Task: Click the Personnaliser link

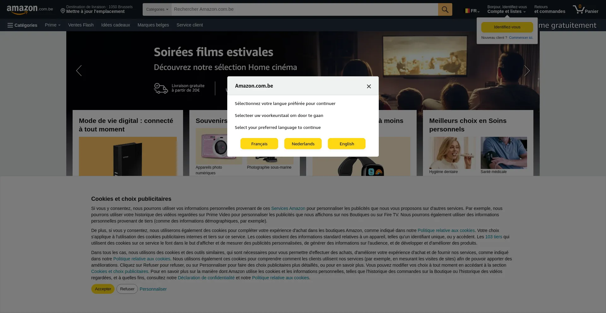Action: [153, 289]
